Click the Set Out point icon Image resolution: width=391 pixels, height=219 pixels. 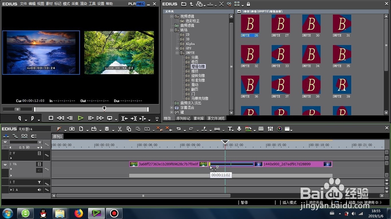32,118
